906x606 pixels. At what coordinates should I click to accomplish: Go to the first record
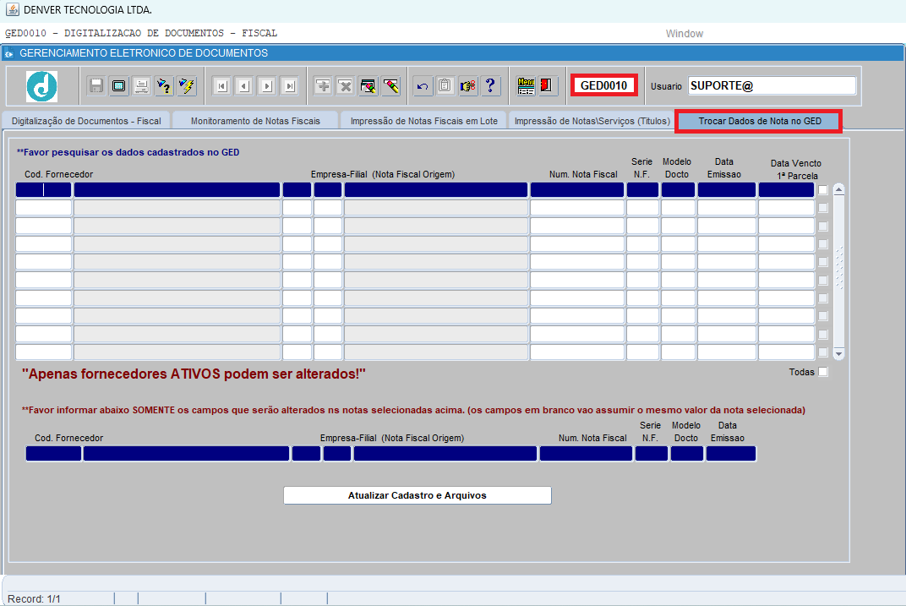pos(221,85)
